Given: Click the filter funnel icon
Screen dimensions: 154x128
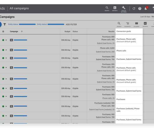Looking at the screenshot, I should 5,24.
